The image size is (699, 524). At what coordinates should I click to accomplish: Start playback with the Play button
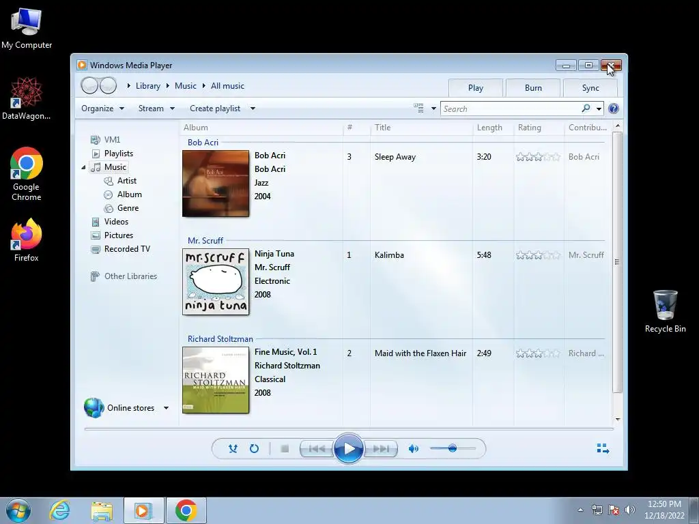pos(349,448)
